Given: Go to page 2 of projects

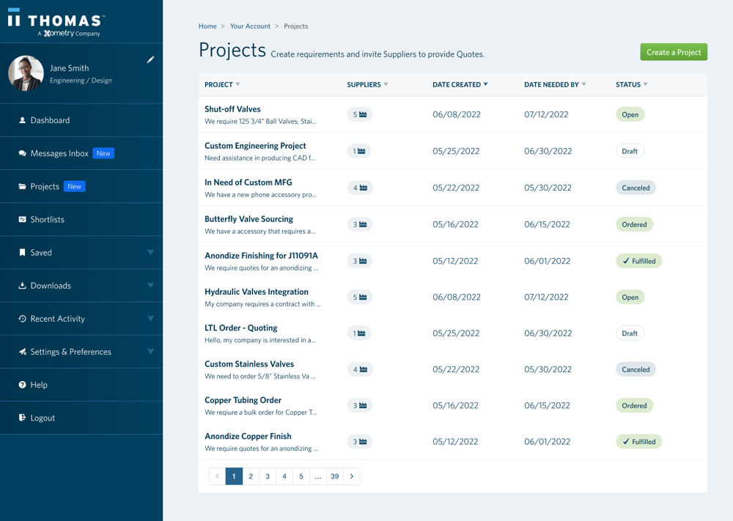Looking at the screenshot, I should tap(251, 476).
